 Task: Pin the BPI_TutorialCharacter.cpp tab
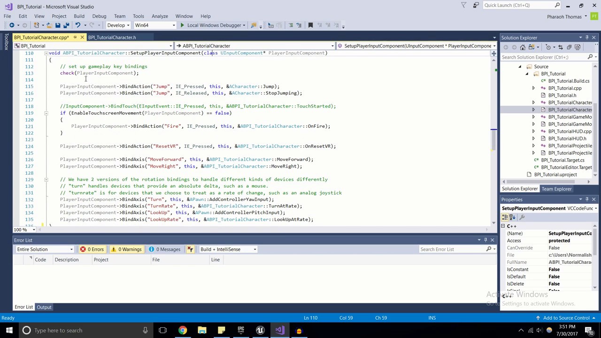coord(75,38)
